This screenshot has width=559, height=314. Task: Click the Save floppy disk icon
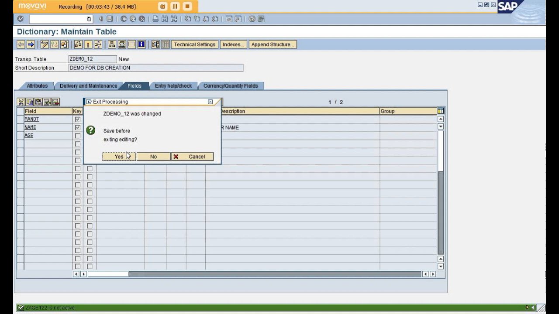pyautogui.click(x=110, y=19)
